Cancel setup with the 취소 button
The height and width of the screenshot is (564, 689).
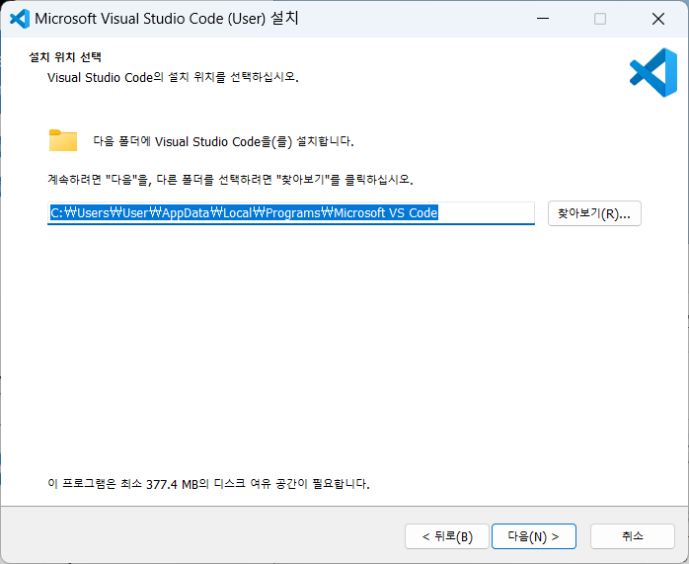coord(633,536)
